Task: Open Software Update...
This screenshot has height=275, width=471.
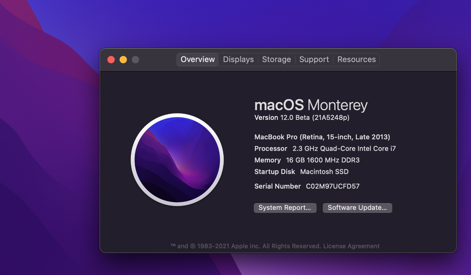Action: click(x=357, y=208)
